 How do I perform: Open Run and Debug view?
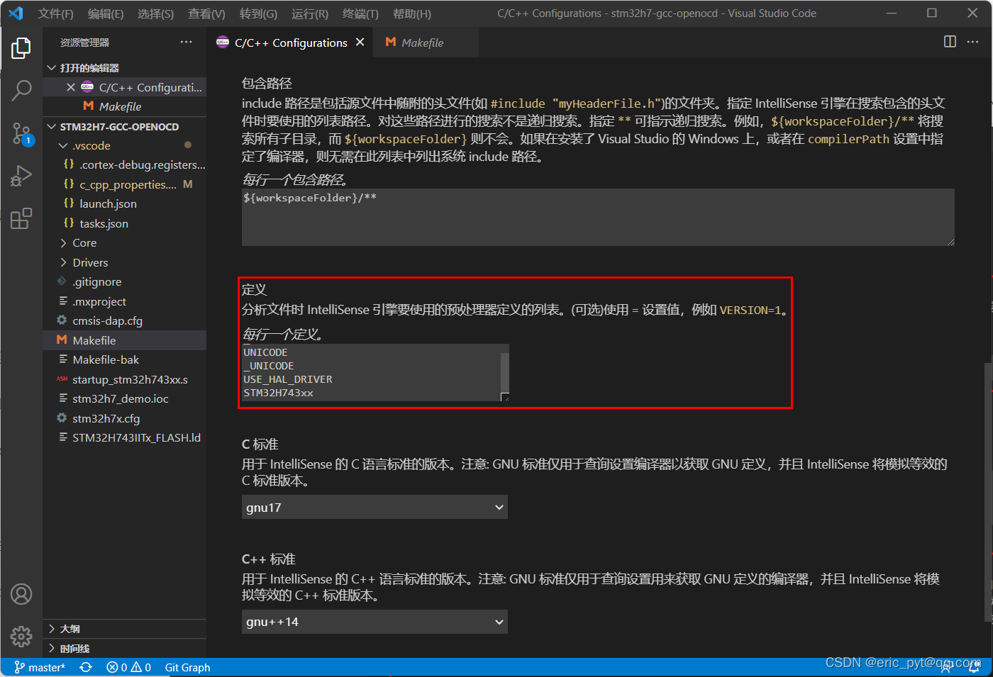tap(21, 176)
